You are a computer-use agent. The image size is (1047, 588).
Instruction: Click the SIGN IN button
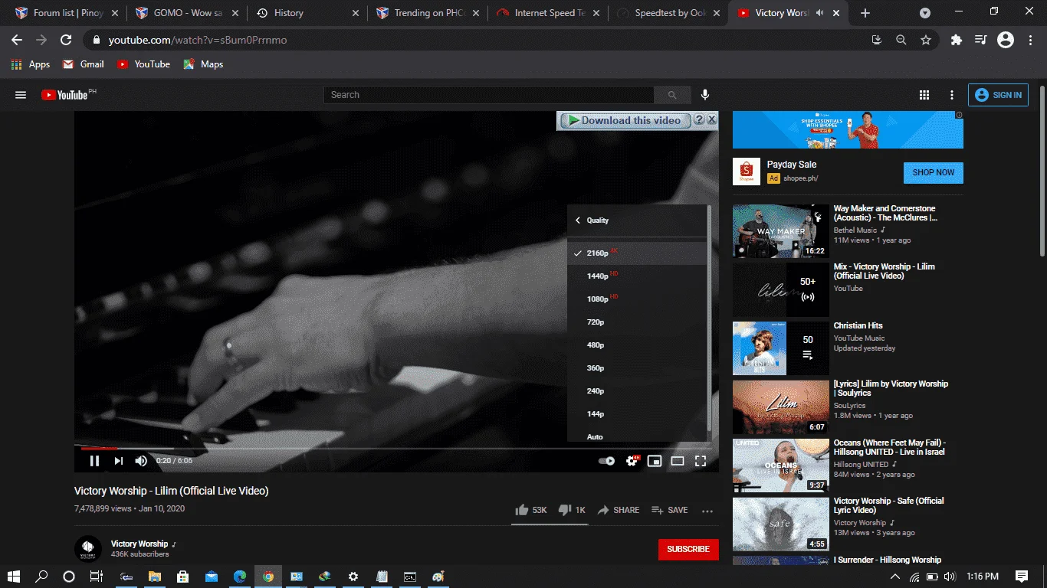tap(998, 95)
